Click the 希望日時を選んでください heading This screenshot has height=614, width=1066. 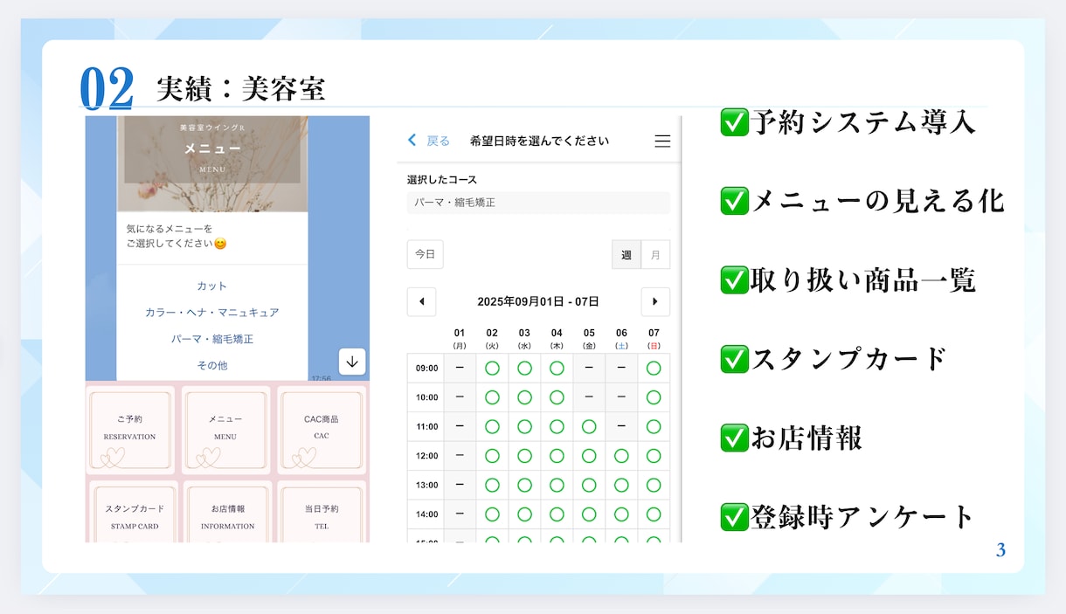point(539,141)
